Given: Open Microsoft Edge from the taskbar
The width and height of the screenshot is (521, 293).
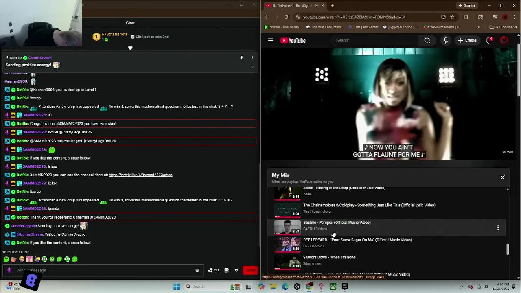Looking at the screenshot, I should coord(285,286).
